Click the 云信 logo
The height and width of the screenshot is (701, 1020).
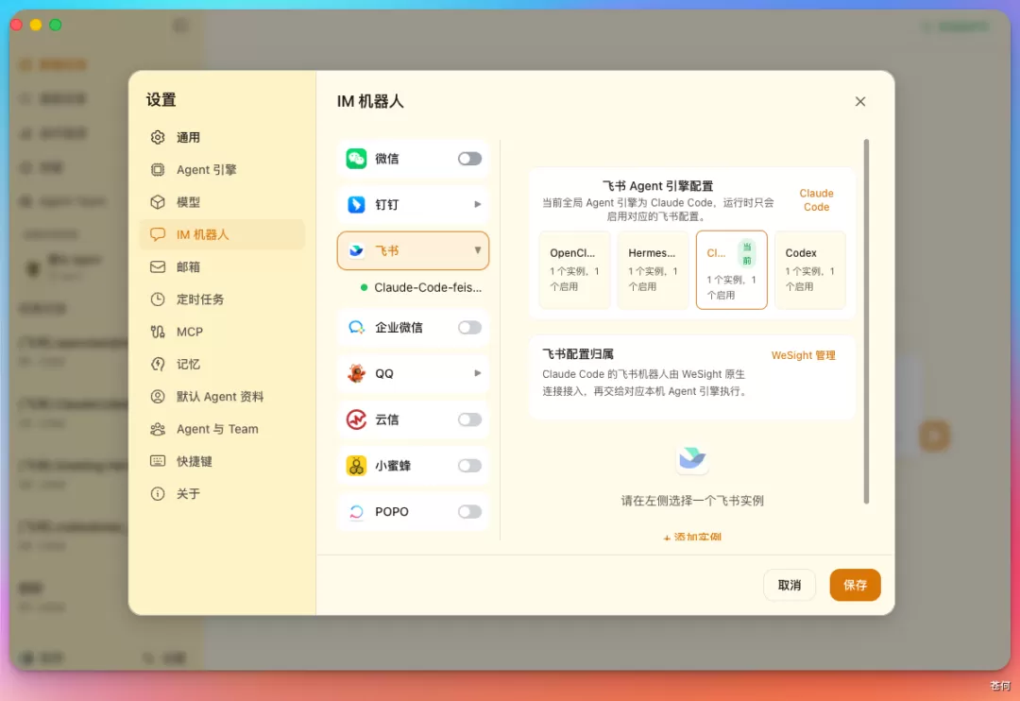(x=356, y=419)
